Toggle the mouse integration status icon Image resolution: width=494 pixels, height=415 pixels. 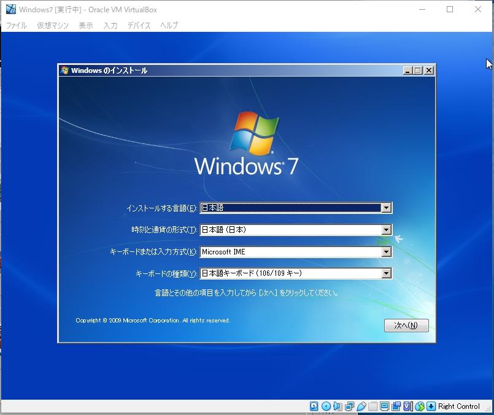point(419,406)
